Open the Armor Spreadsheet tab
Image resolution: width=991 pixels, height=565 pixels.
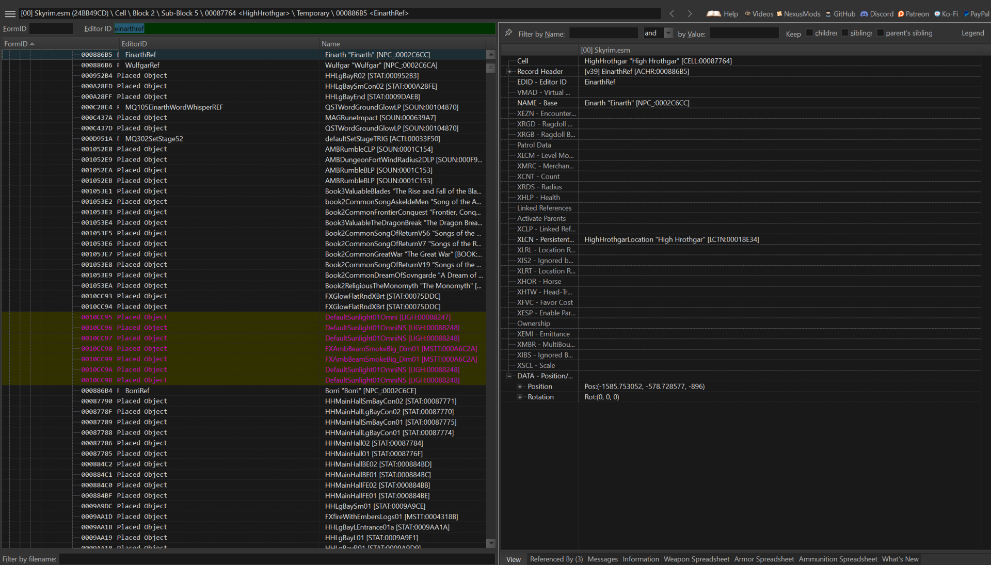point(764,559)
